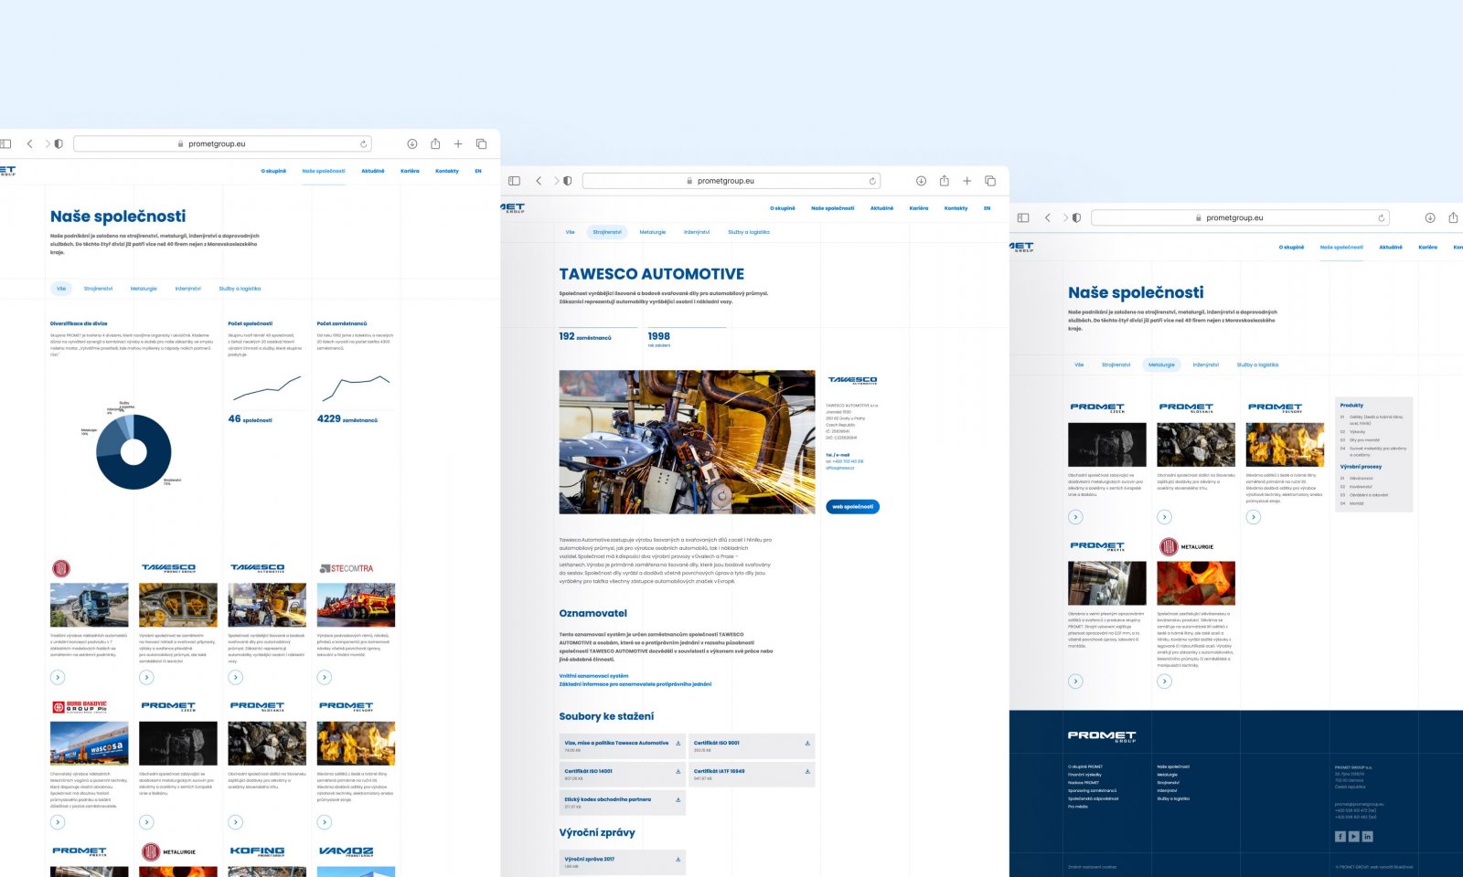Select Metalurgie filter in middle window

pyautogui.click(x=652, y=232)
